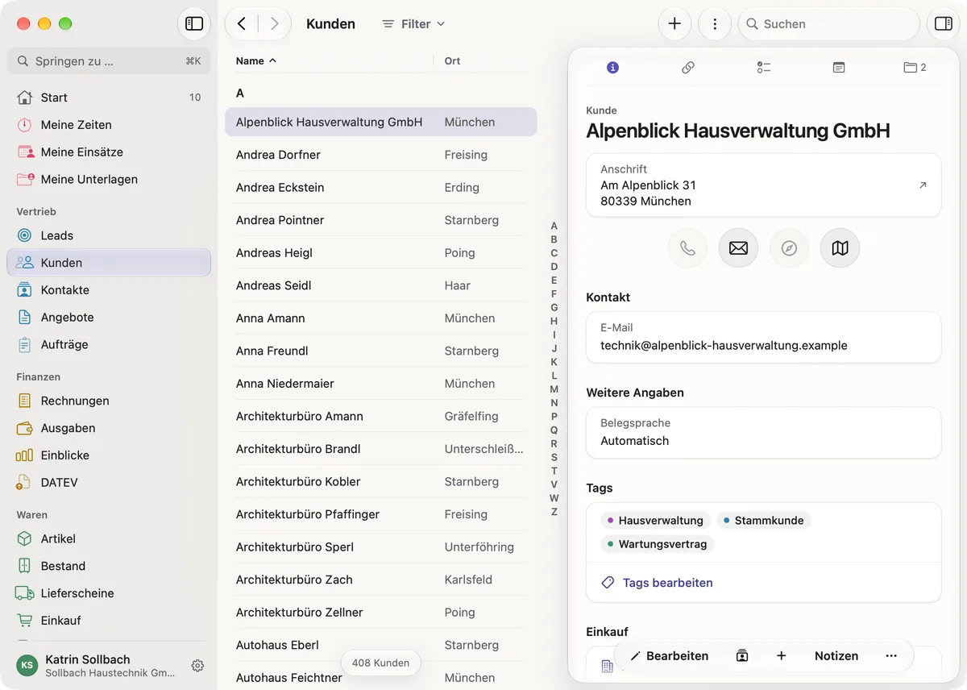Click the phone call icon
The width and height of the screenshot is (967, 690).
687,248
